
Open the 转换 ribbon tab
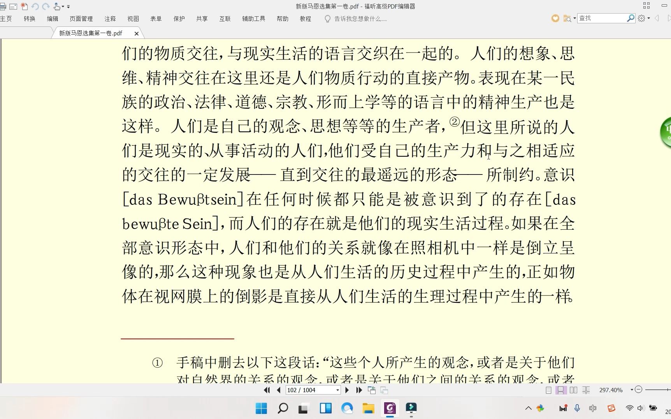tap(30, 19)
